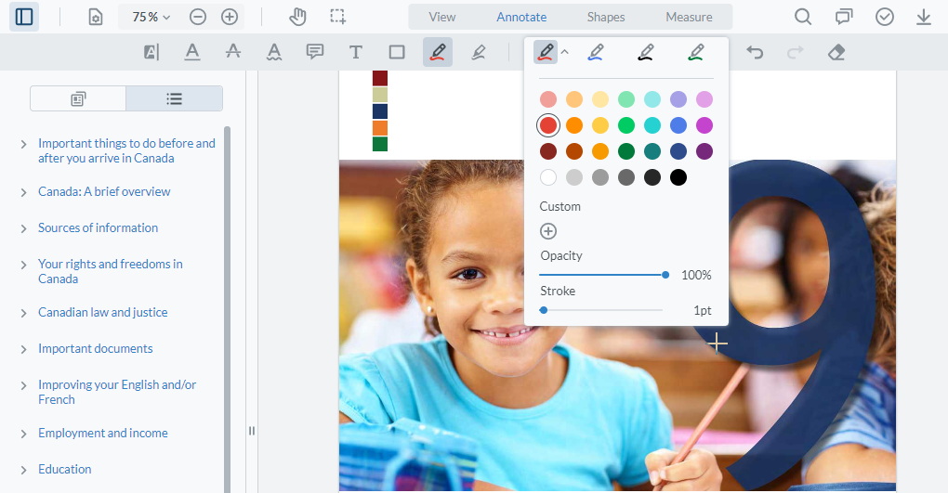Image resolution: width=948 pixels, height=493 pixels.
Task: Select the Pan hand tool
Action: click(x=297, y=17)
